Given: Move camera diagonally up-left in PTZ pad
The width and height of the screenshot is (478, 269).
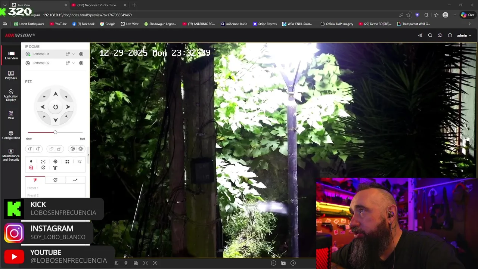Looking at the screenshot, I should pyautogui.click(x=44, y=97).
